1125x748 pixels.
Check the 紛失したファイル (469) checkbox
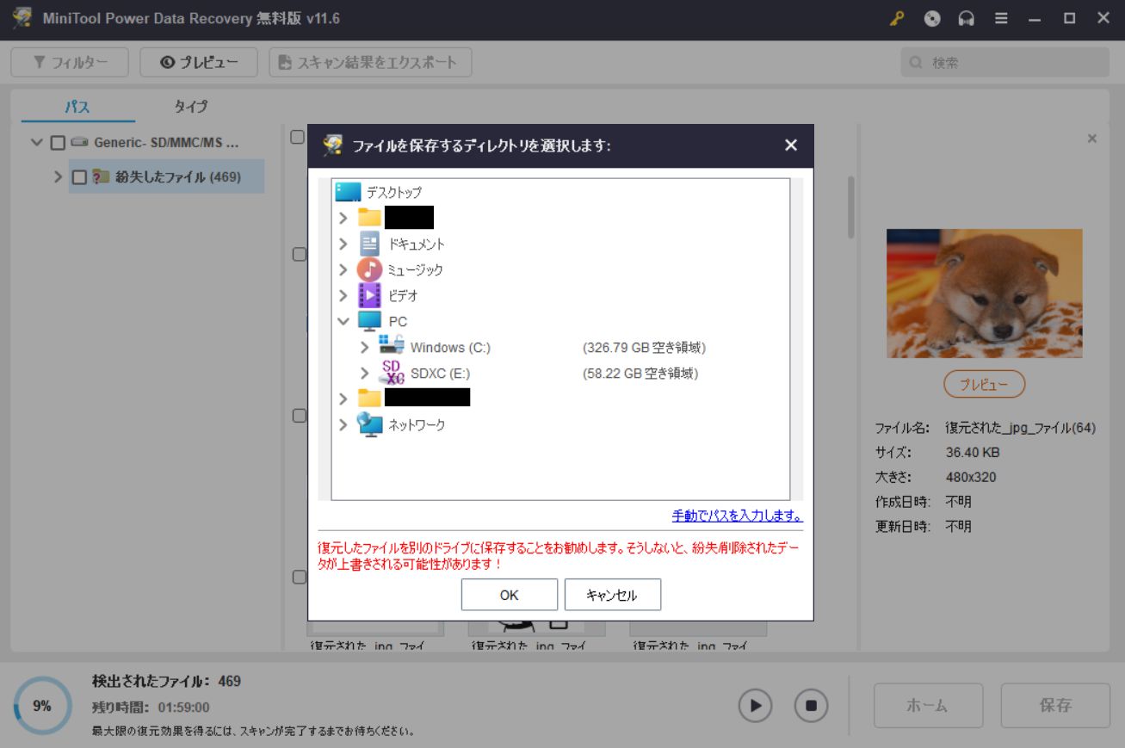[x=79, y=177]
